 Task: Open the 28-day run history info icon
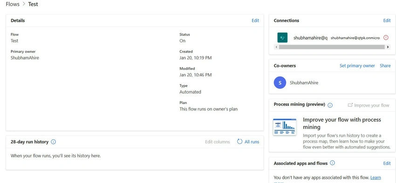(x=53, y=142)
